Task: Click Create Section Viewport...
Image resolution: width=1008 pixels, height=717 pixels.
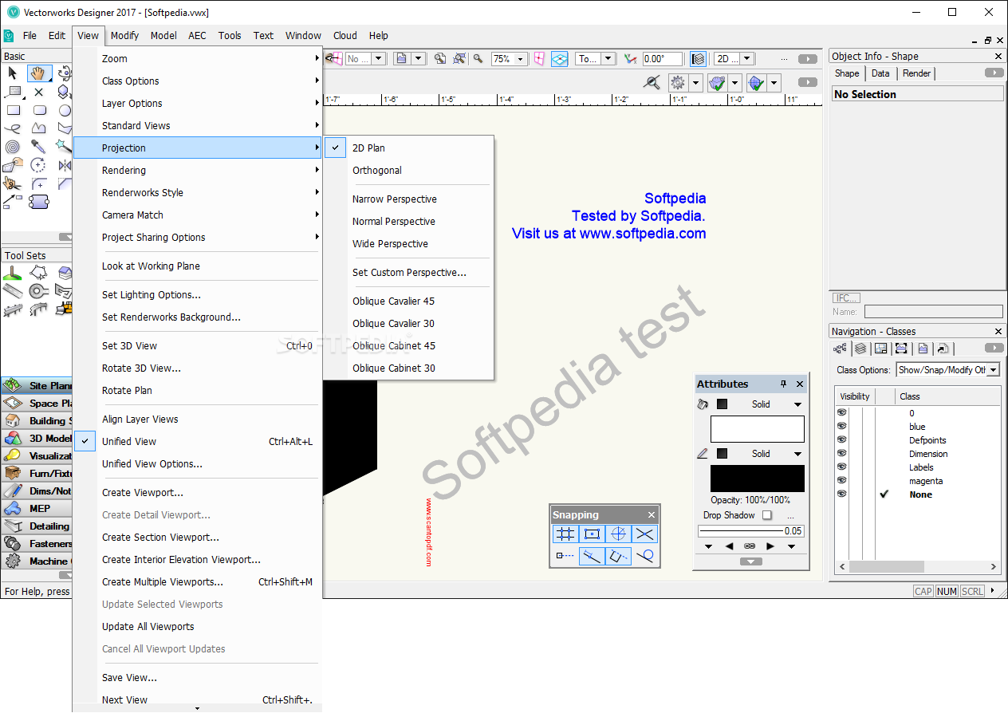Action: click(197, 537)
